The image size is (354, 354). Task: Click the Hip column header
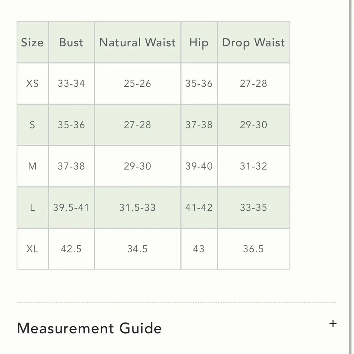(199, 43)
